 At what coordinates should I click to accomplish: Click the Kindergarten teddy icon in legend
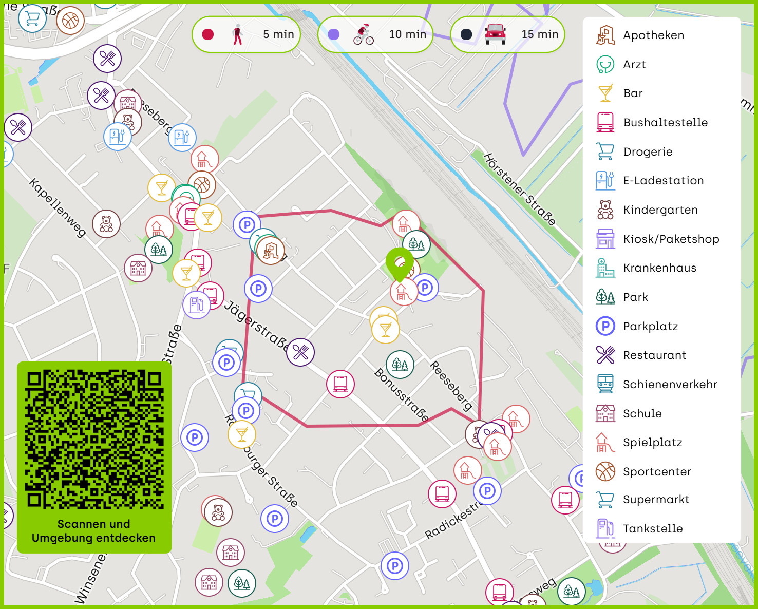tap(605, 210)
